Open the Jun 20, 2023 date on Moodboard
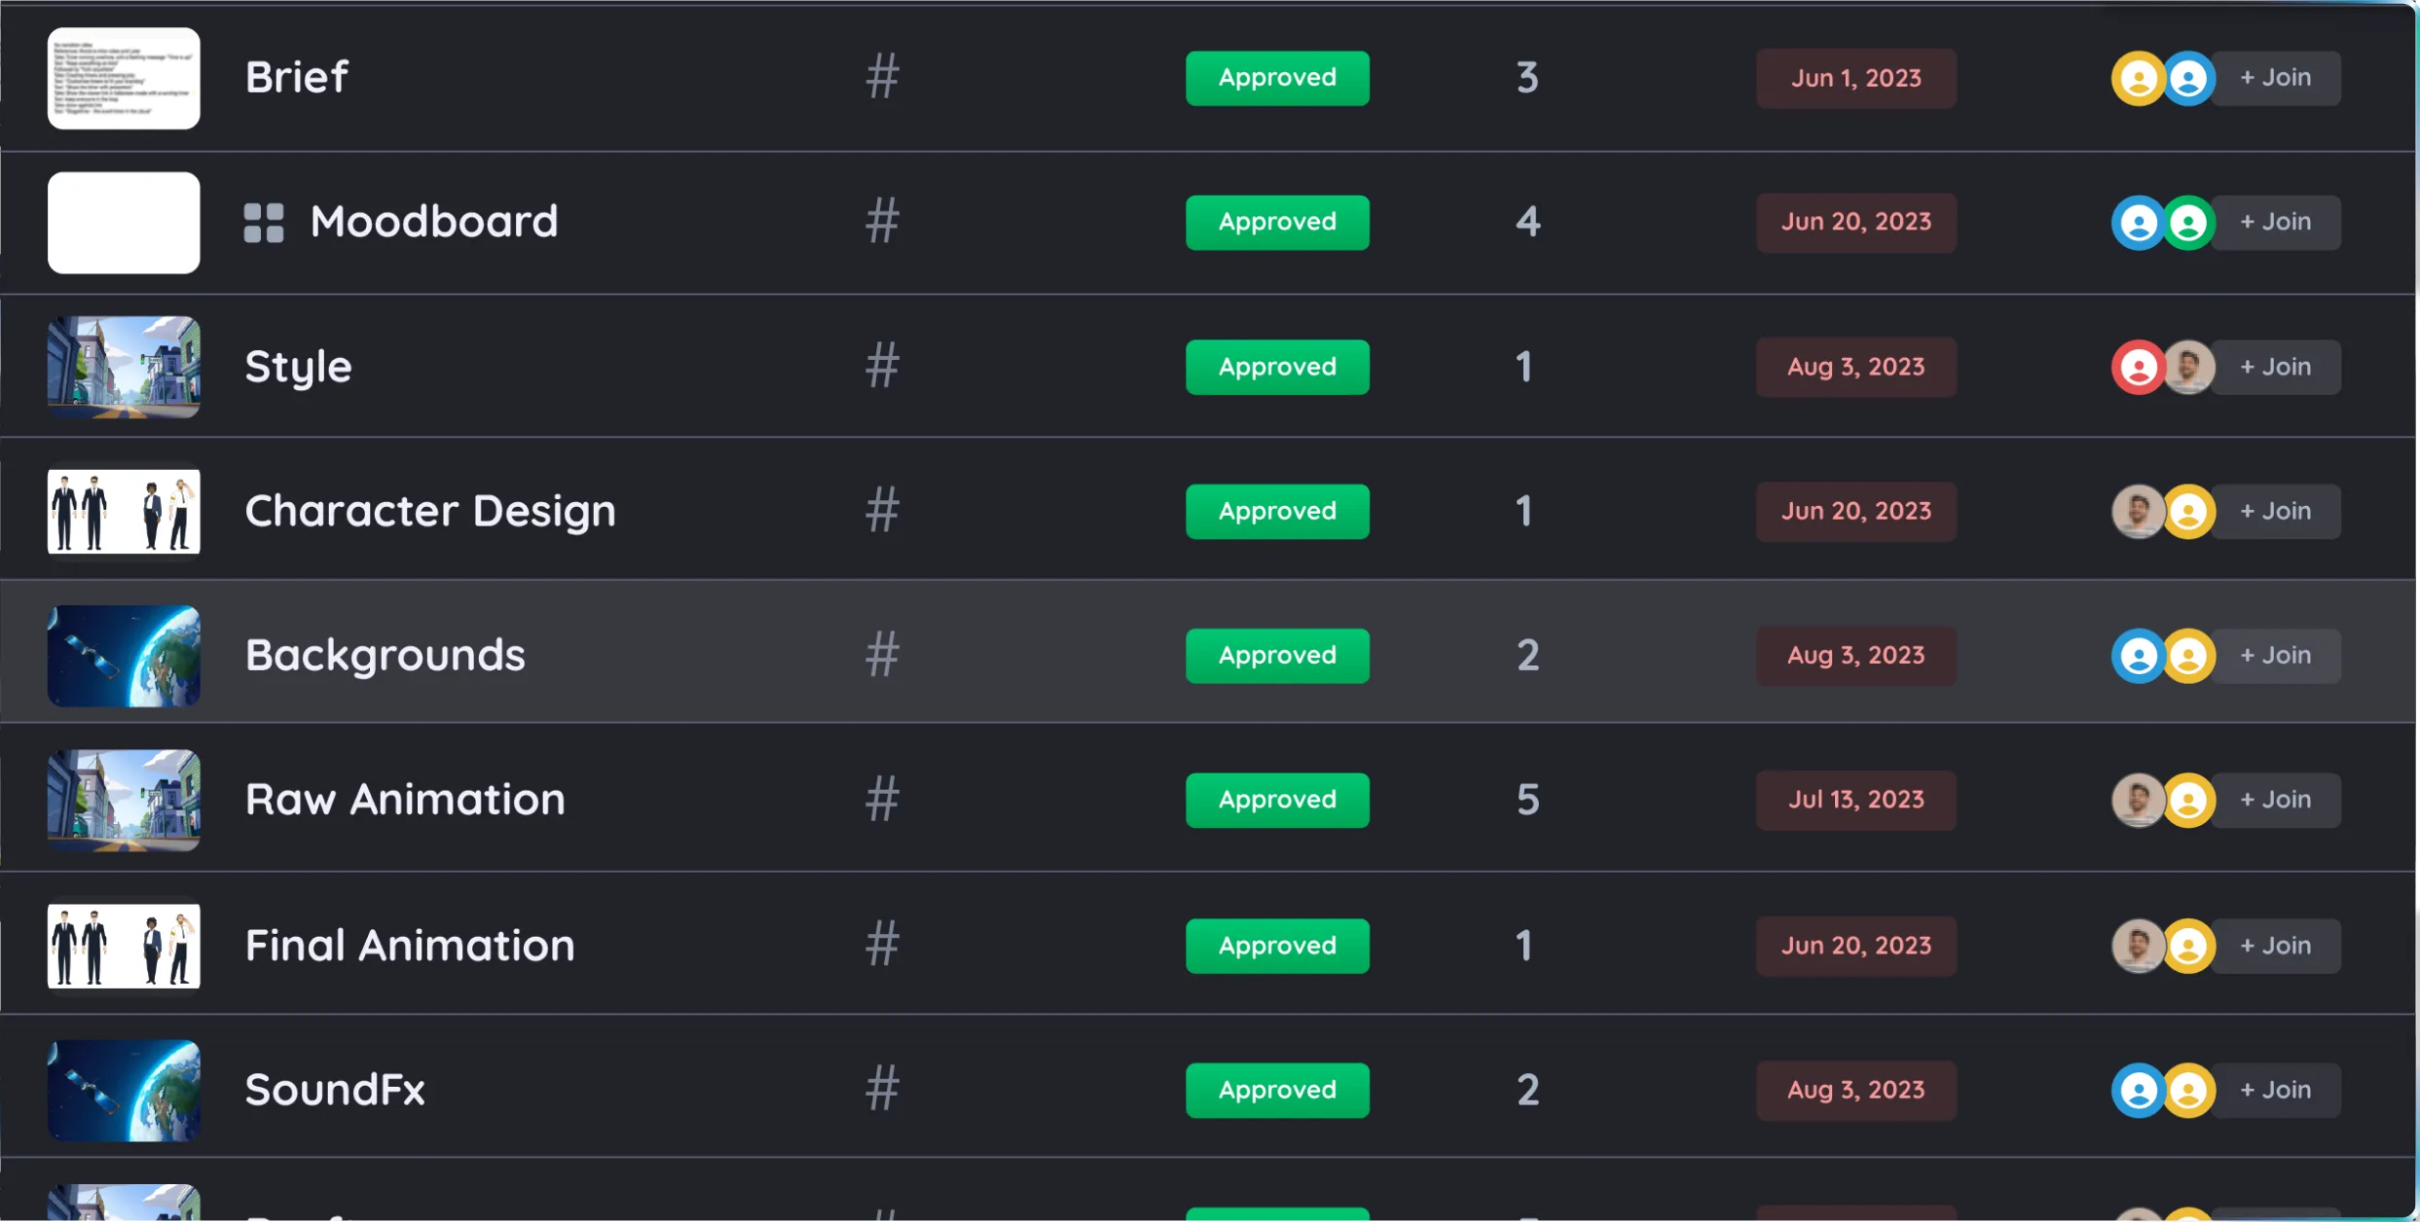 [x=1855, y=223]
